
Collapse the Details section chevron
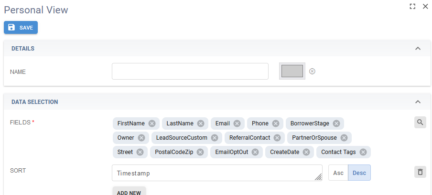tap(418, 49)
